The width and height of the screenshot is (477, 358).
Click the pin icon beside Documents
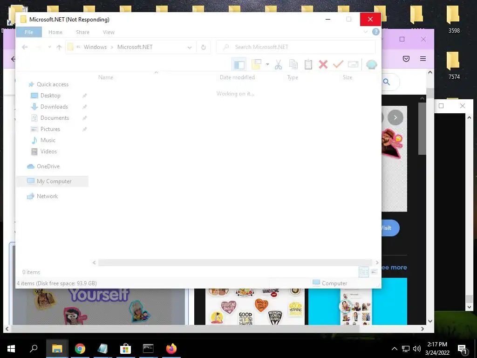(85, 118)
